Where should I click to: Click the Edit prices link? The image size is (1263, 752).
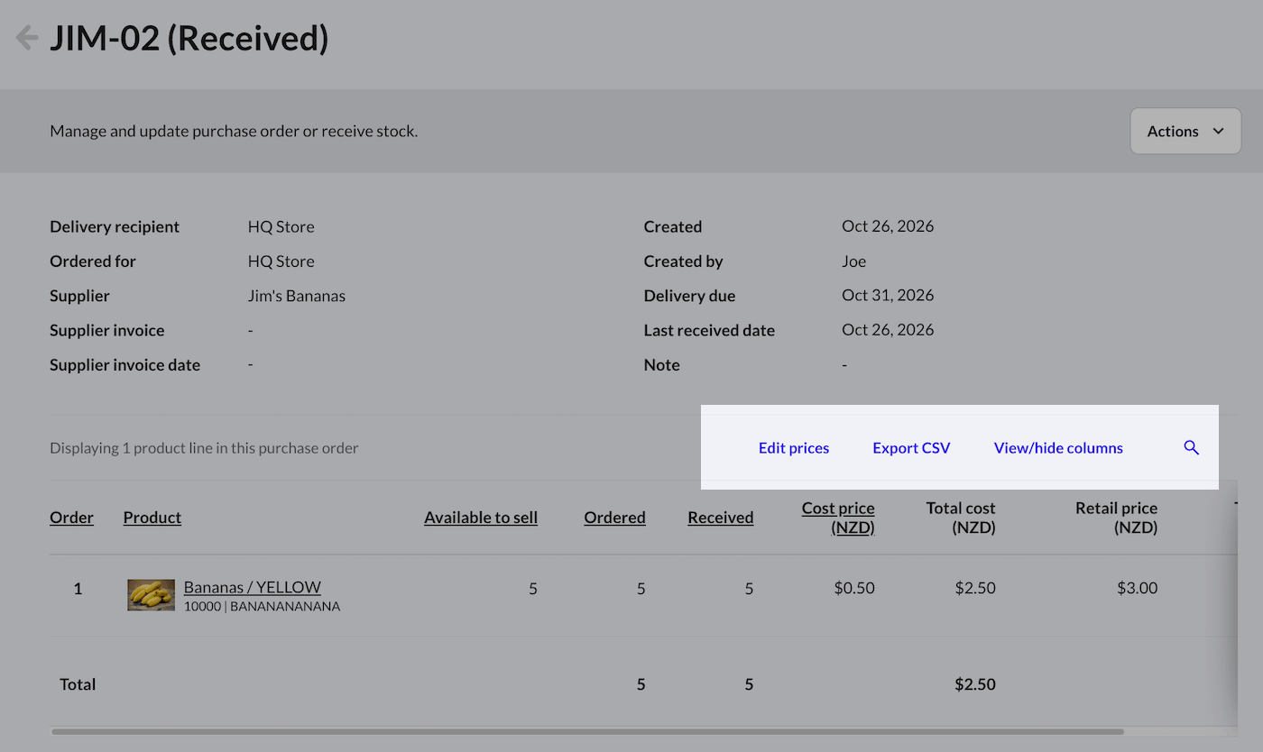[x=794, y=448]
